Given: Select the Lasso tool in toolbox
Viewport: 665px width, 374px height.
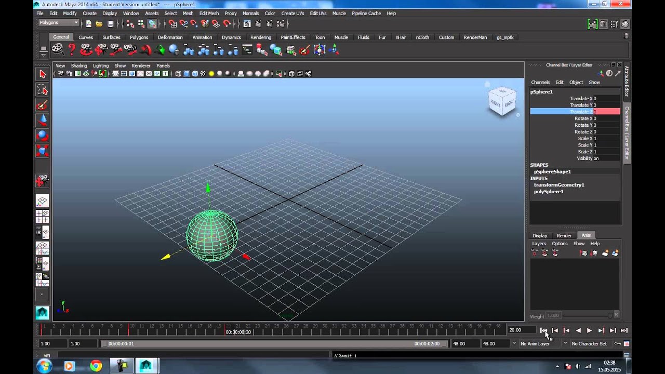Looking at the screenshot, I should point(43,90).
